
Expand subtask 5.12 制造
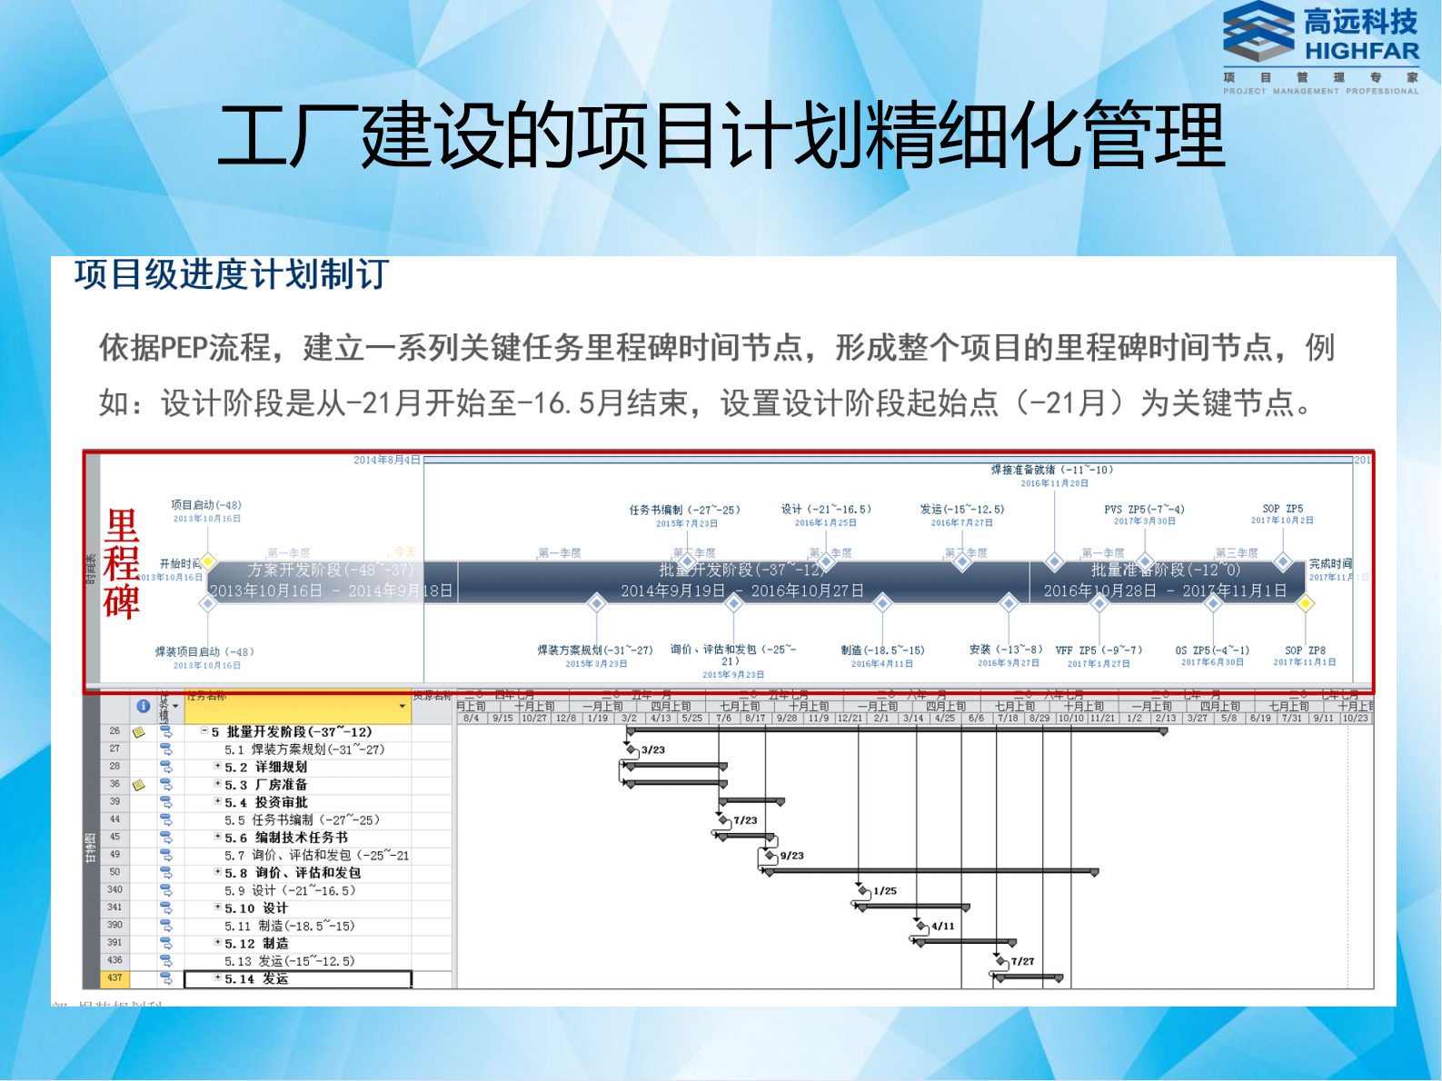point(217,942)
